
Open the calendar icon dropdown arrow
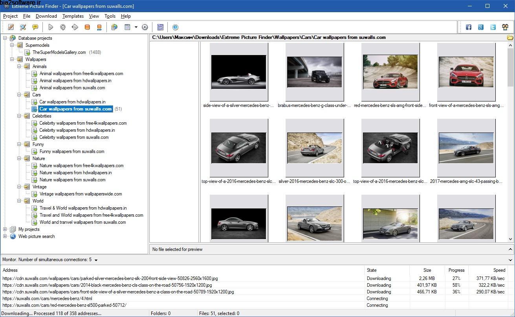(x=136, y=27)
